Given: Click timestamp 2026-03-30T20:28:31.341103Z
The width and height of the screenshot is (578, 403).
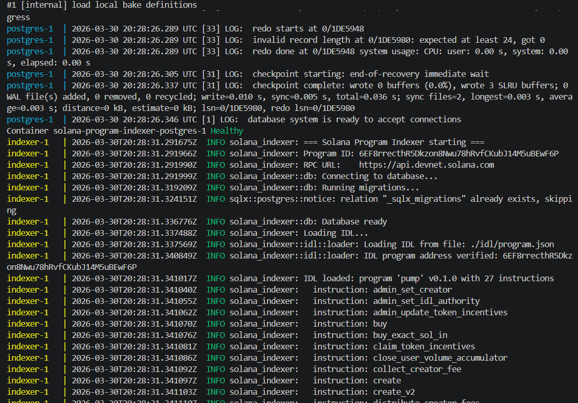Looking at the screenshot, I should click(134, 392).
